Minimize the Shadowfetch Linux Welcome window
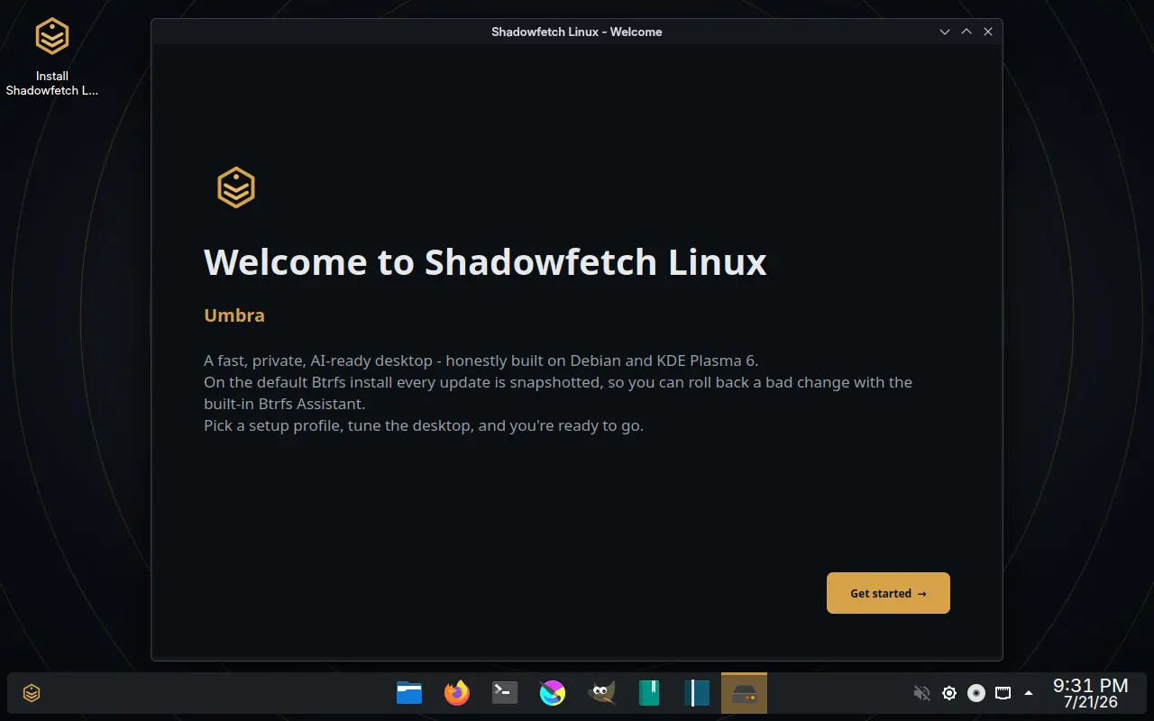This screenshot has width=1154, height=721. [x=945, y=32]
